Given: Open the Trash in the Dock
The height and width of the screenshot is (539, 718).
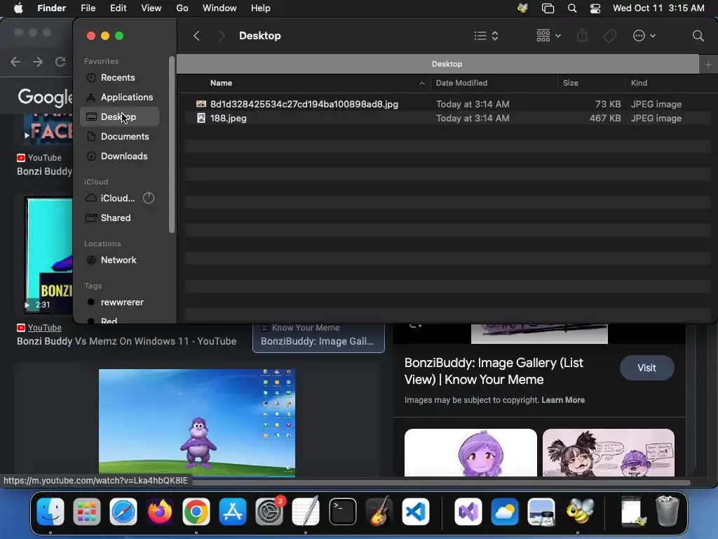Looking at the screenshot, I should click(x=668, y=512).
